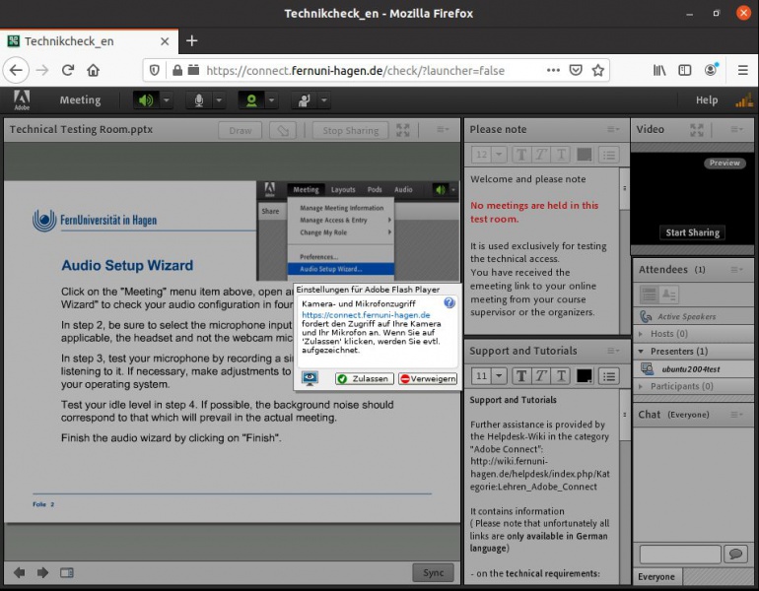Image resolution: width=759 pixels, height=591 pixels.
Task: Select attendee ubuntu2004test
Action: click(693, 369)
